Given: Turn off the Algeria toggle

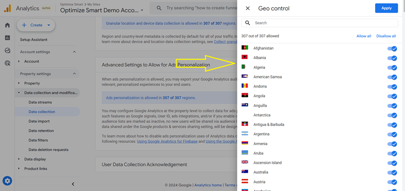Looking at the screenshot, I should 392,68.
